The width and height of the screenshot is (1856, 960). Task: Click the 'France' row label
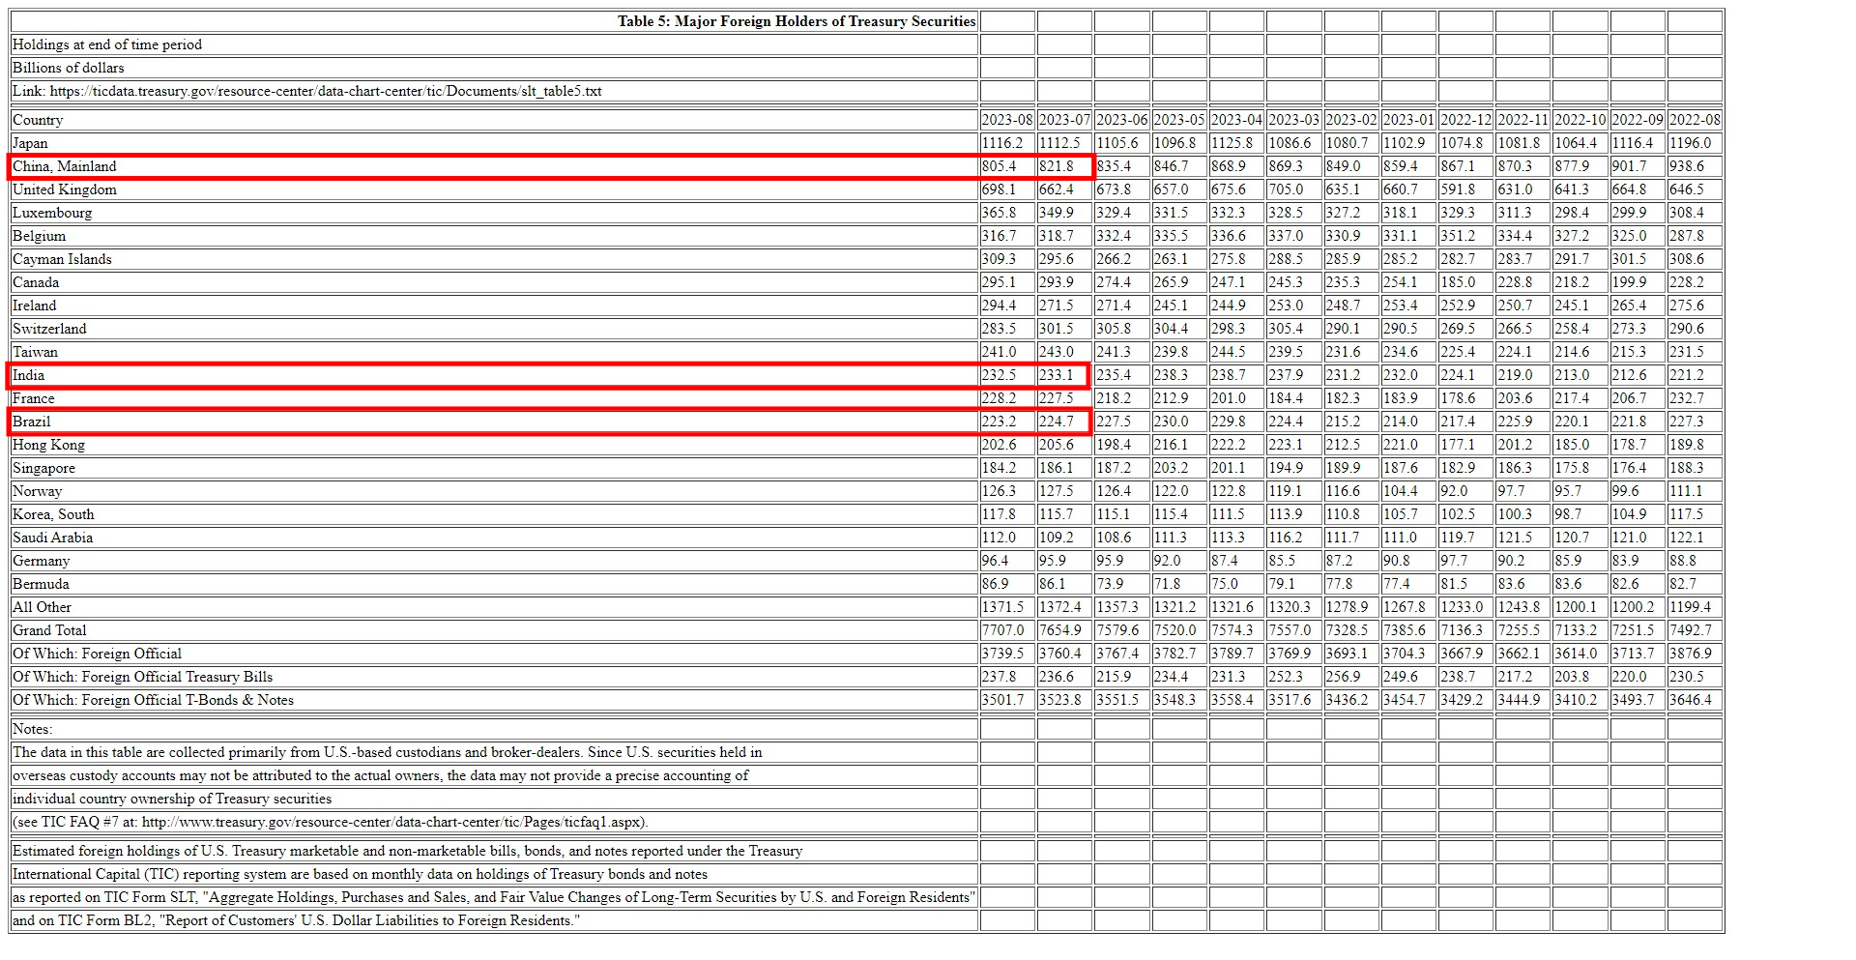pyautogui.click(x=494, y=398)
